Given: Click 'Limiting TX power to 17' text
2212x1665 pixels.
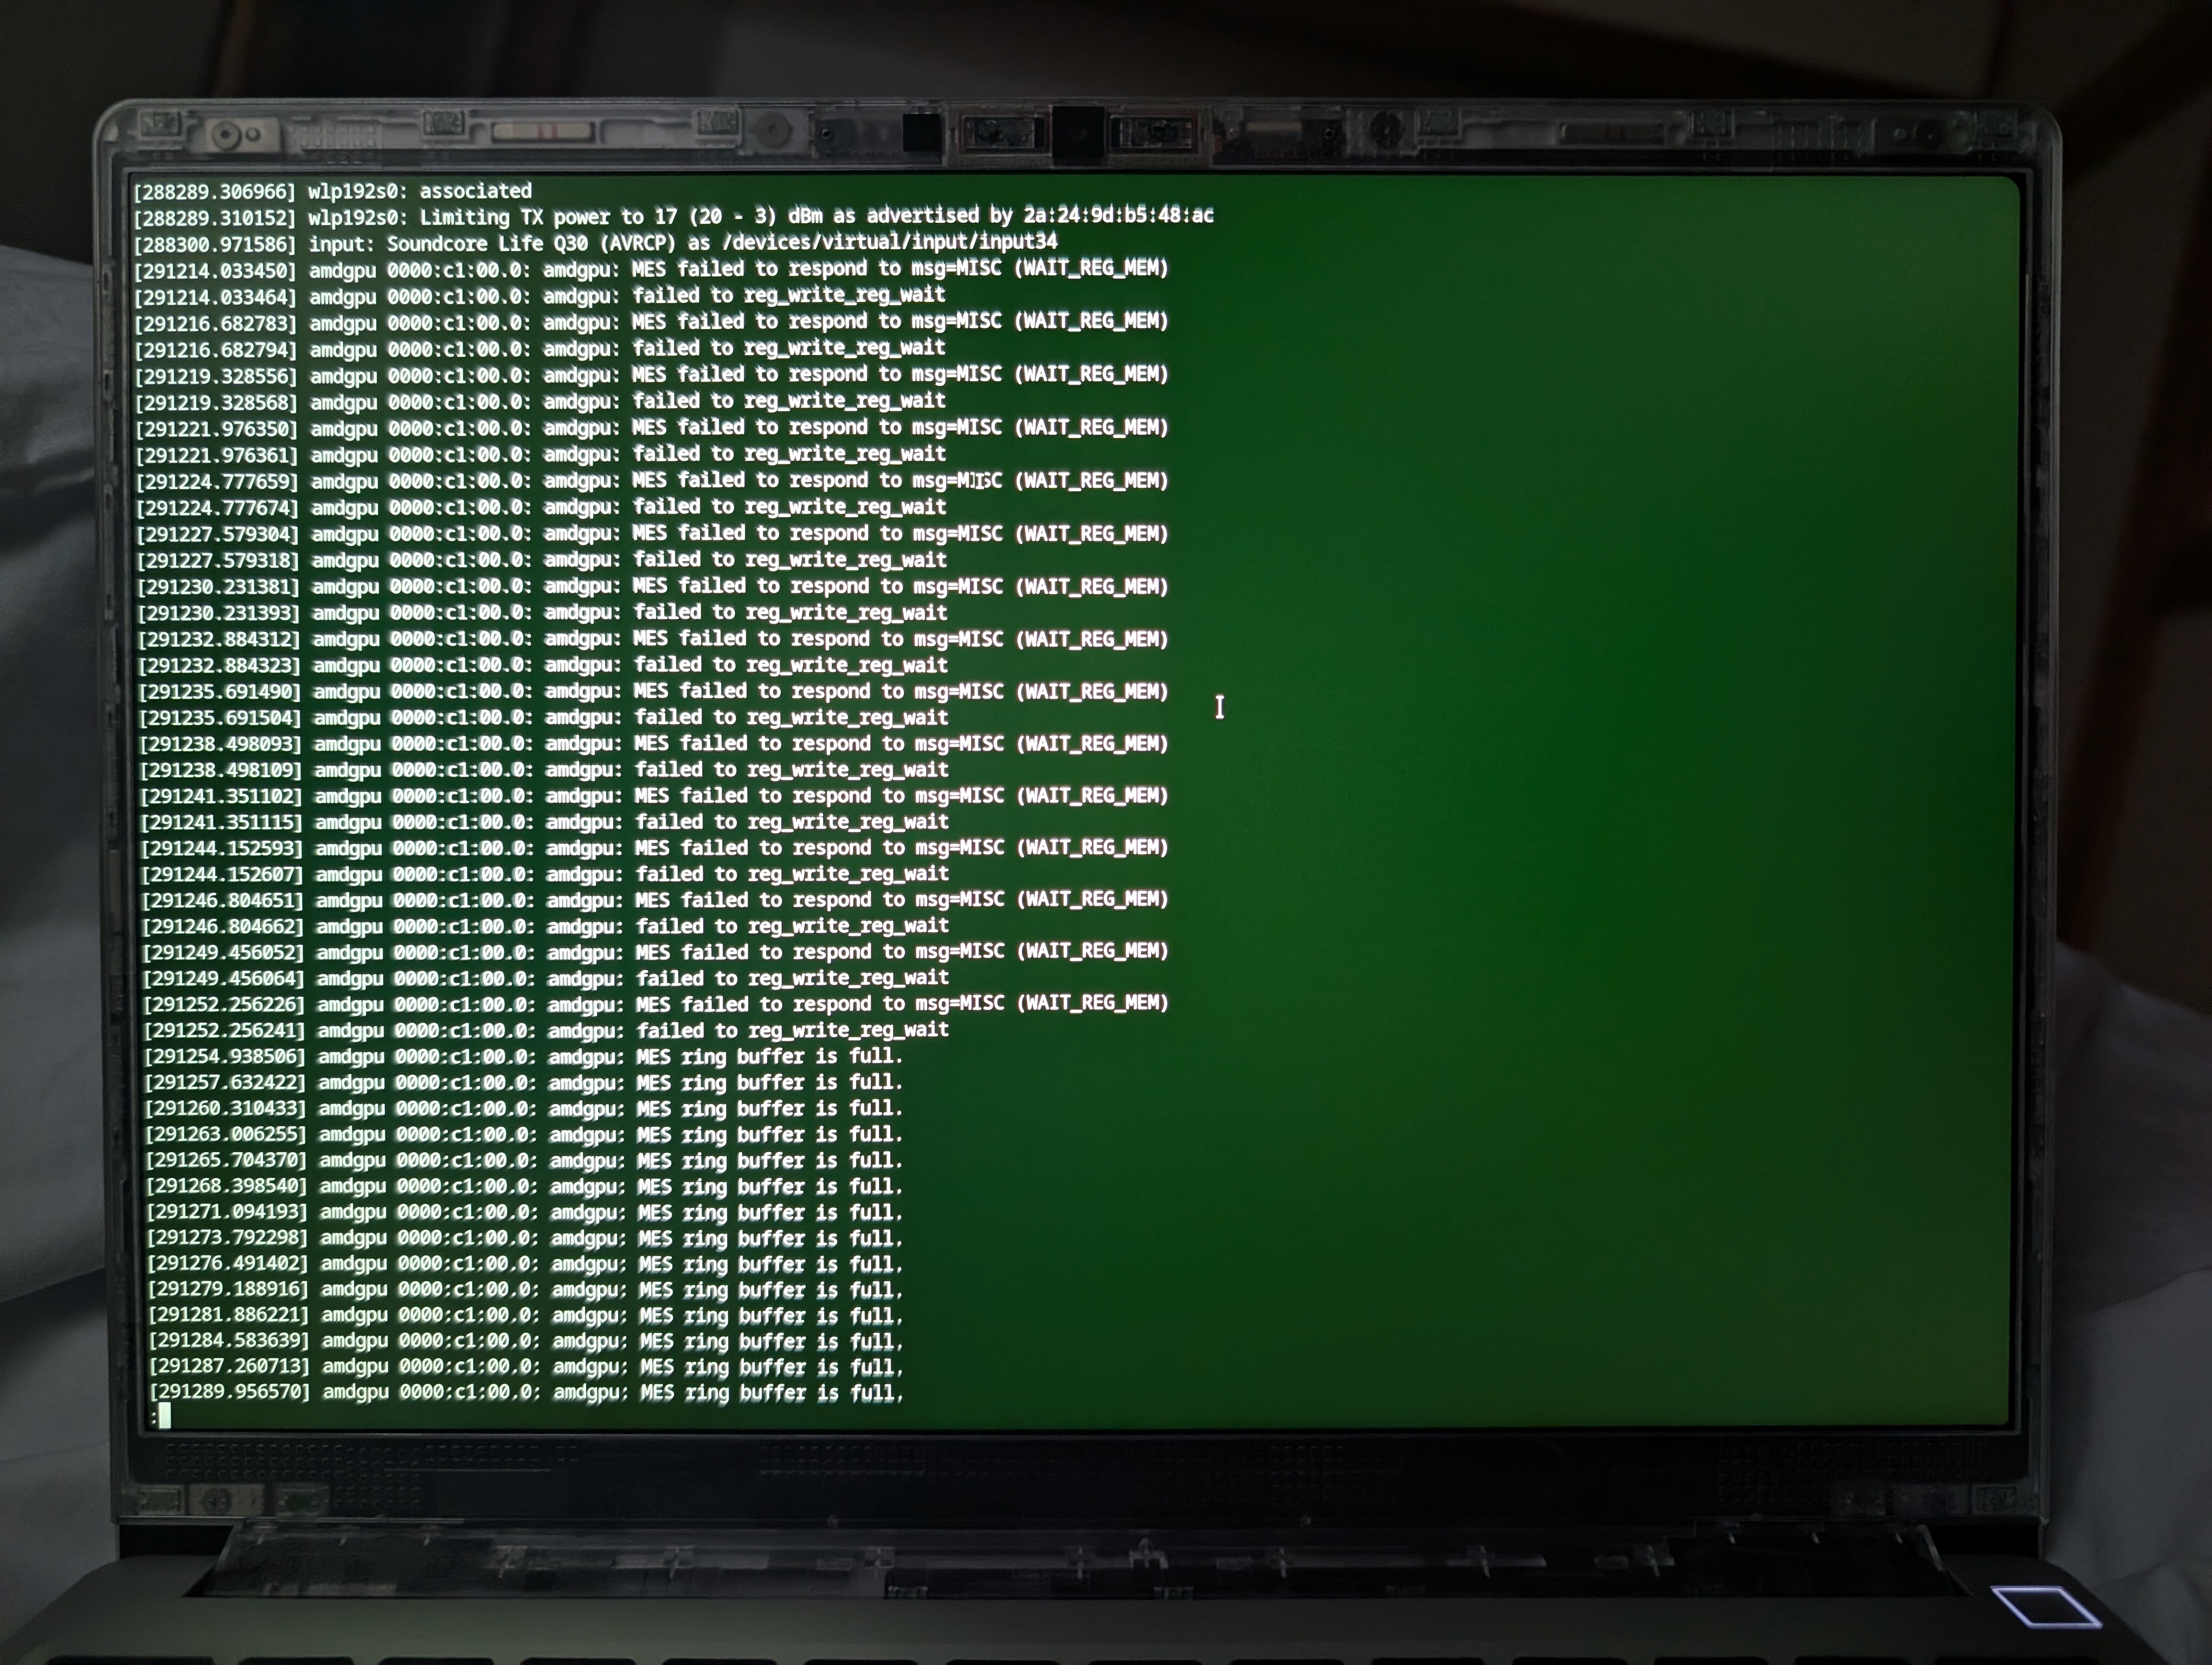Looking at the screenshot, I should point(548,217).
